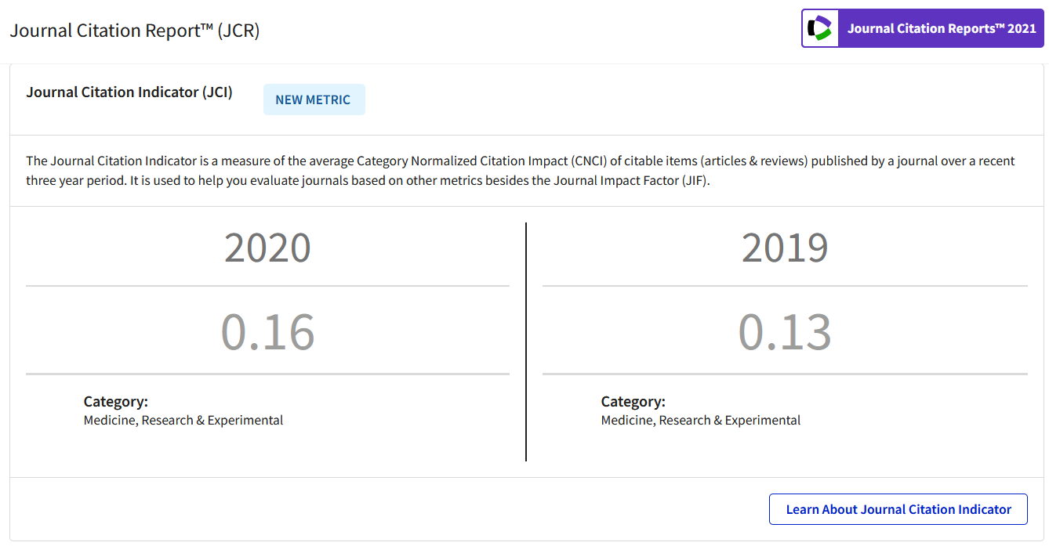Click Learn About Journal Citation Indicator button

(898, 509)
